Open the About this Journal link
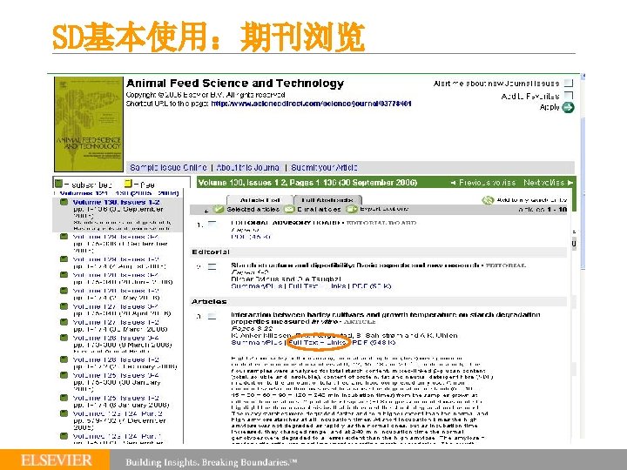627x470 pixels. [248, 167]
